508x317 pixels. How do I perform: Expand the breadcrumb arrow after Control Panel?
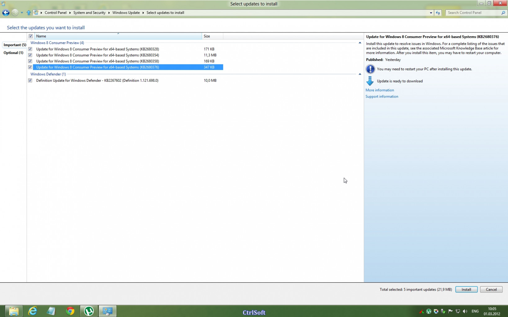70,13
